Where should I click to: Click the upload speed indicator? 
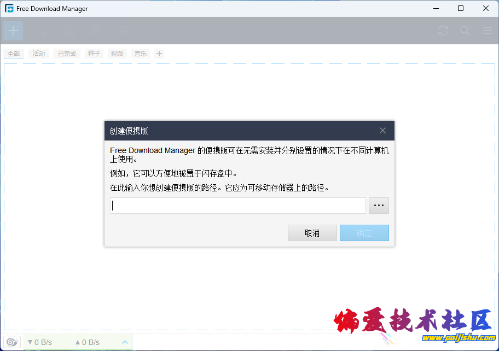coord(87,342)
